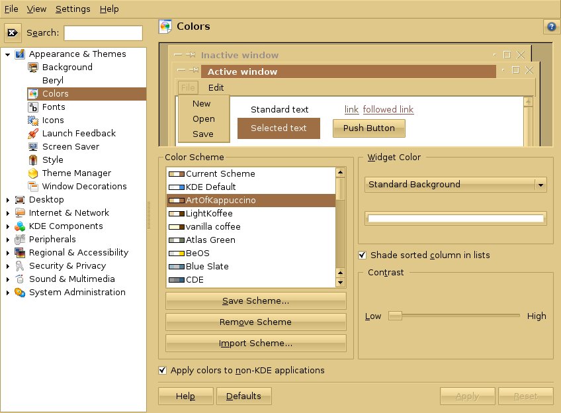561x413 pixels.
Task: Open the Help menu
Action: click(x=109, y=9)
